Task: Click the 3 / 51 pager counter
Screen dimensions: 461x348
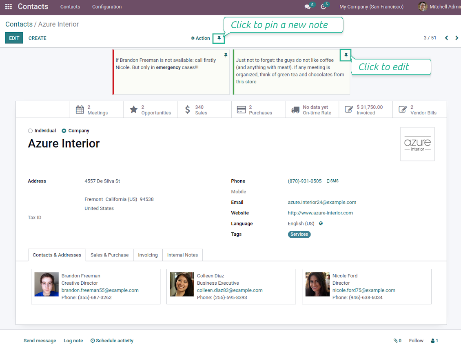Action: (x=430, y=38)
